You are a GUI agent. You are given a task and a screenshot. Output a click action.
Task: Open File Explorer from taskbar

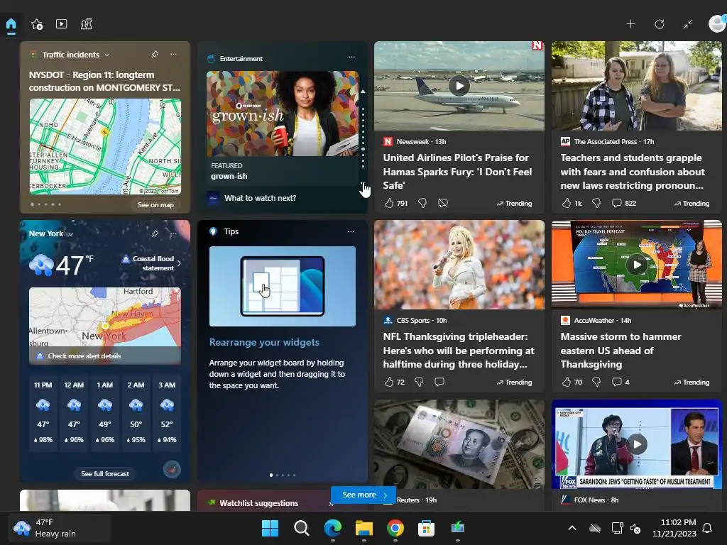click(364, 528)
